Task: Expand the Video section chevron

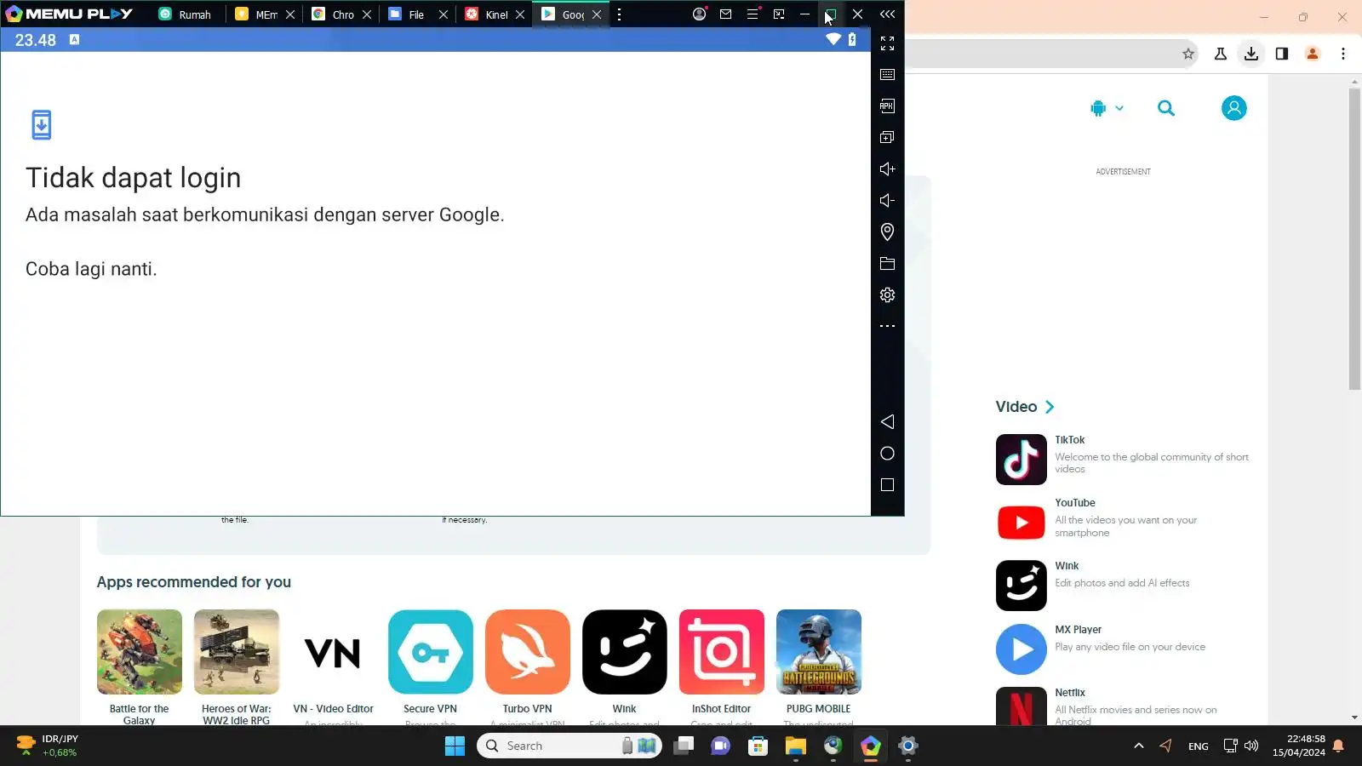Action: point(1050,407)
